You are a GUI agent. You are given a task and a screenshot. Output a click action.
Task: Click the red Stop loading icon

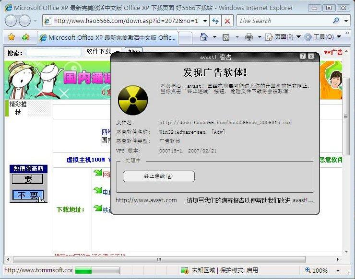227,21
